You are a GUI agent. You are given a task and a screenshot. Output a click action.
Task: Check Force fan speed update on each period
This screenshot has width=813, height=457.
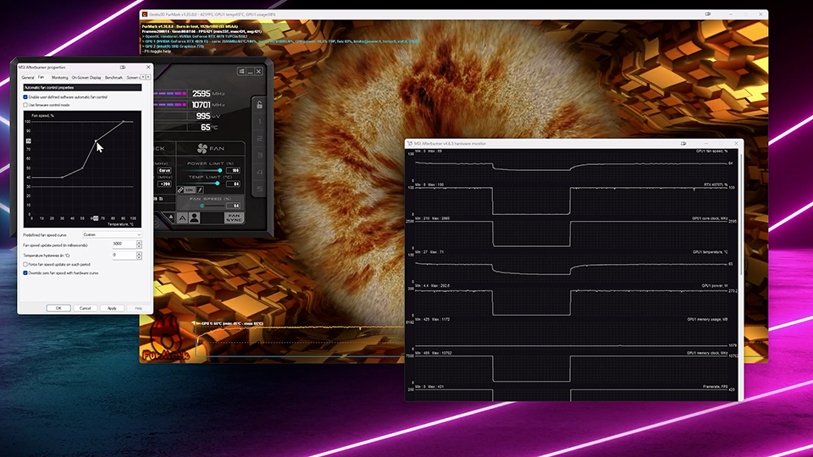(25, 264)
